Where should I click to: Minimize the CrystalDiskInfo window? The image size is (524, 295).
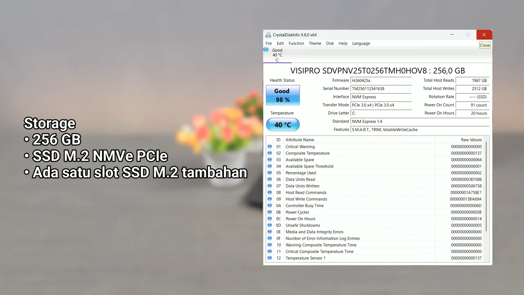pyautogui.click(x=452, y=35)
